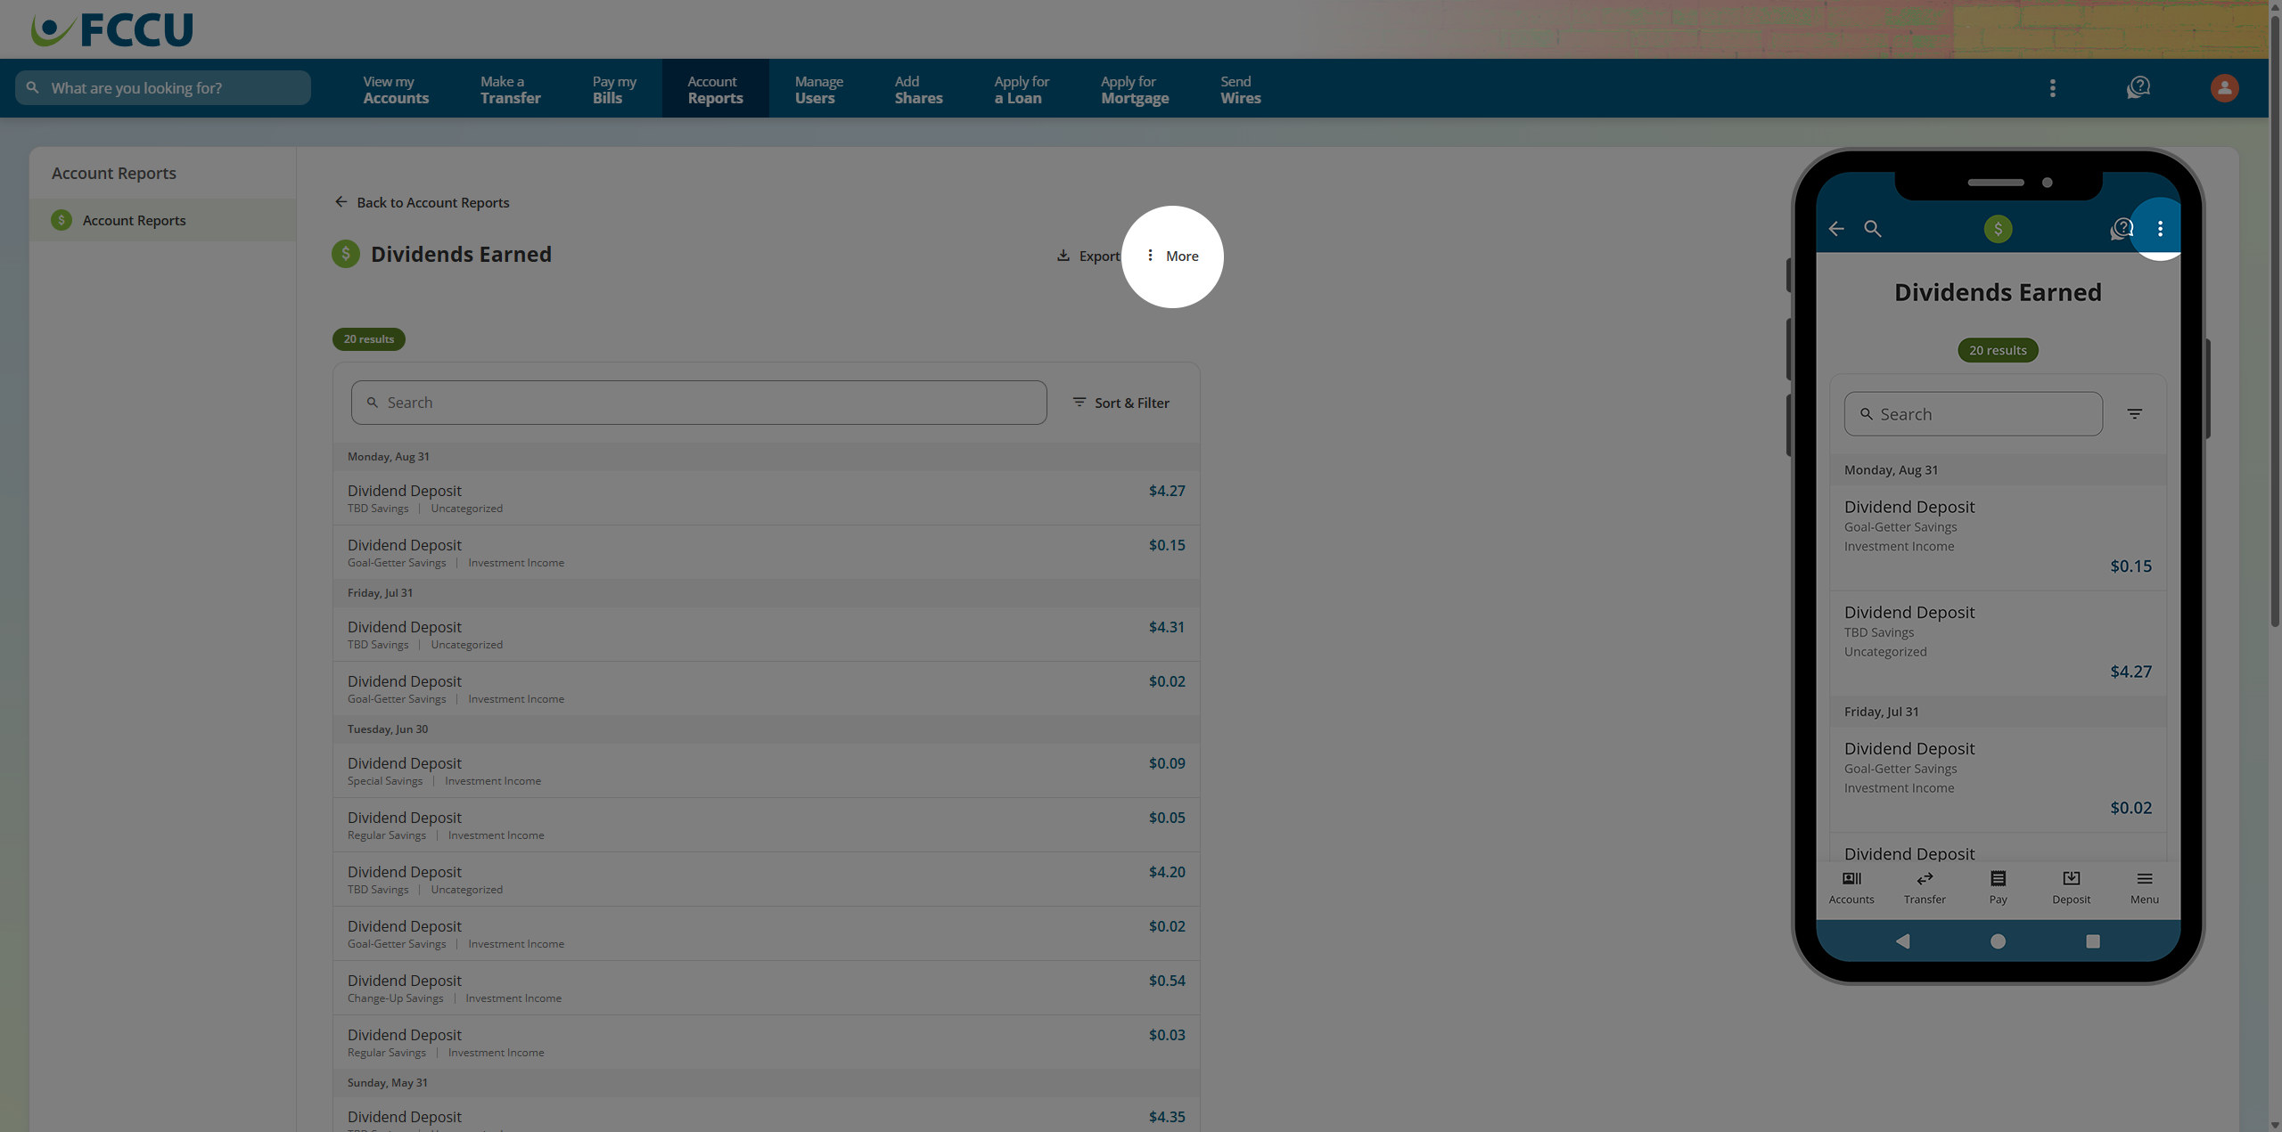Image resolution: width=2282 pixels, height=1132 pixels.
Task: Open the $0.09 Special Savings dividend row
Action: (x=766, y=770)
